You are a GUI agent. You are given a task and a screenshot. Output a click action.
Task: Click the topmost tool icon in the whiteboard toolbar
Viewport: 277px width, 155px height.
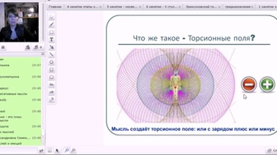(x=52, y=17)
